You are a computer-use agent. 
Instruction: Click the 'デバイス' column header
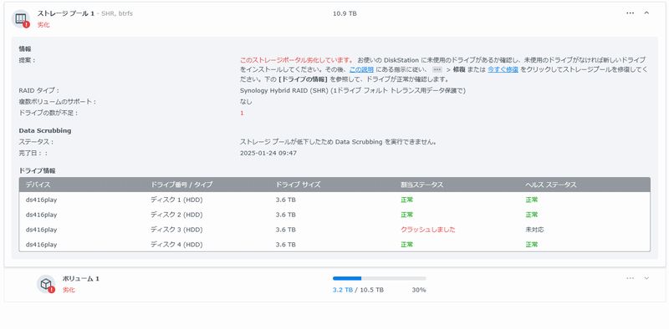pyautogui.click(x=38, y=185)
